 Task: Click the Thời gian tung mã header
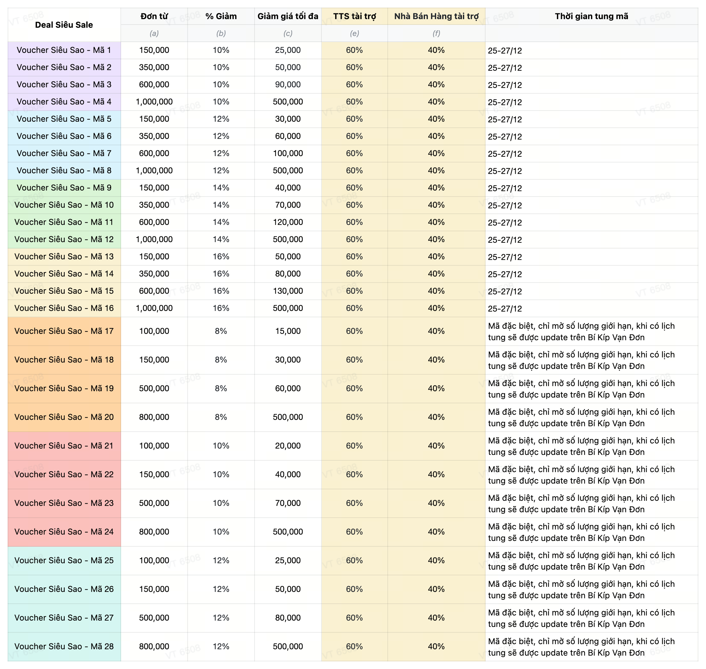[591, 16]
